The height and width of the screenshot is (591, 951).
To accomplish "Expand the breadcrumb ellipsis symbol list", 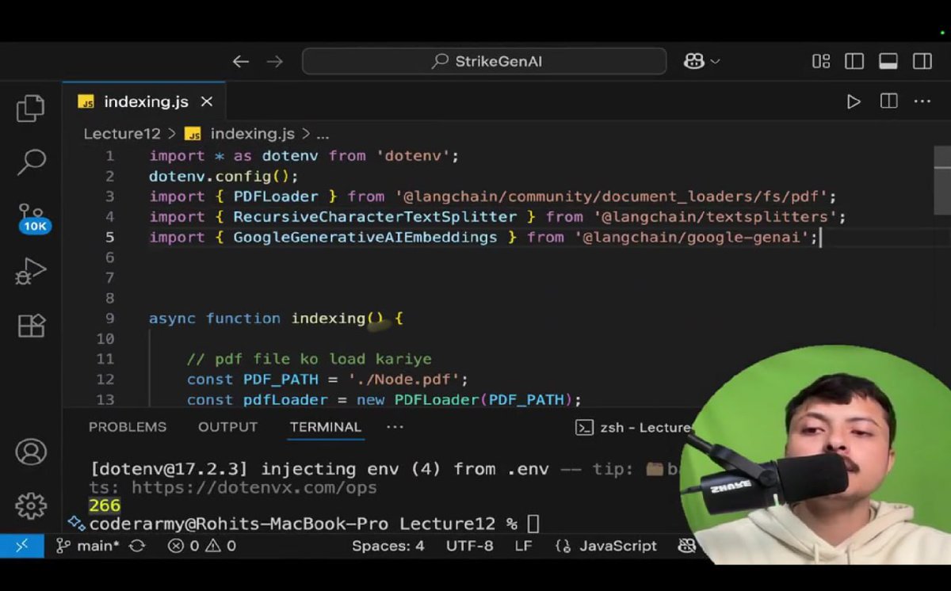I will (323, 135).
